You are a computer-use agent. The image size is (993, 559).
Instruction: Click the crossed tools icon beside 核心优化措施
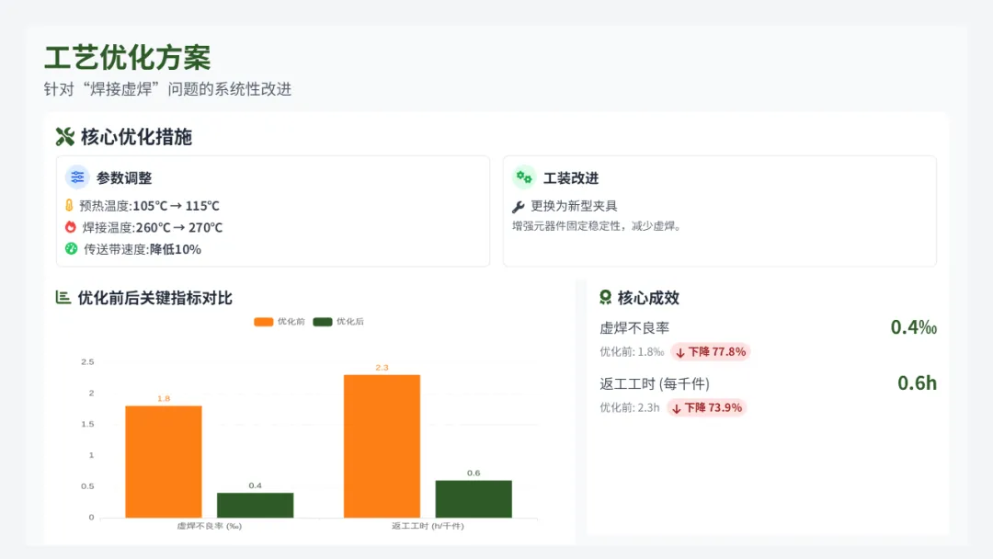[64, 137]
